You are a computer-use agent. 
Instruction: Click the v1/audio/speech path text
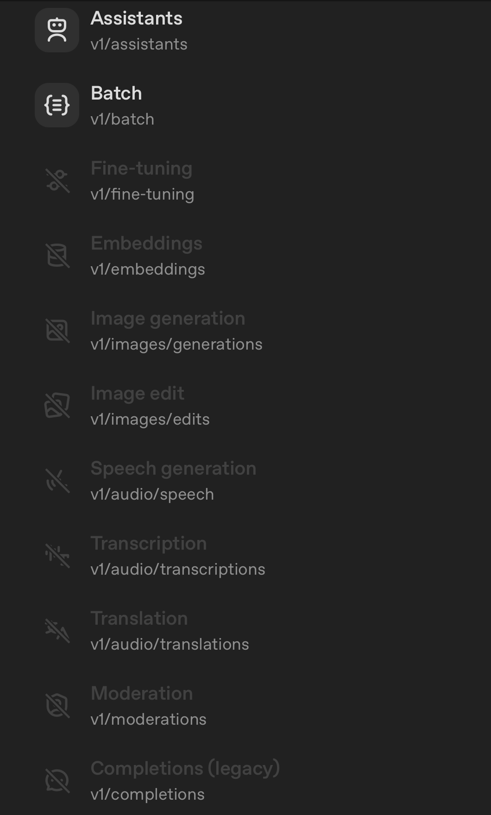(x=152, y=494)
